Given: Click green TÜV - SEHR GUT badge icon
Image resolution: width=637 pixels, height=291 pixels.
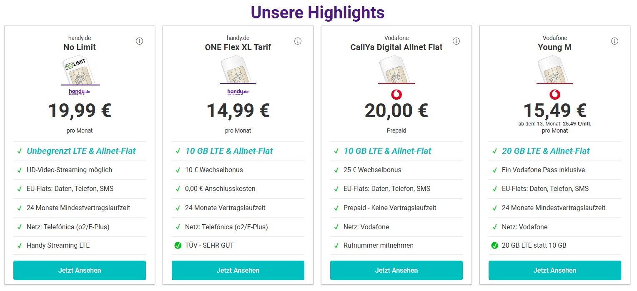Looking at the screenshot, I should (178, 245).
